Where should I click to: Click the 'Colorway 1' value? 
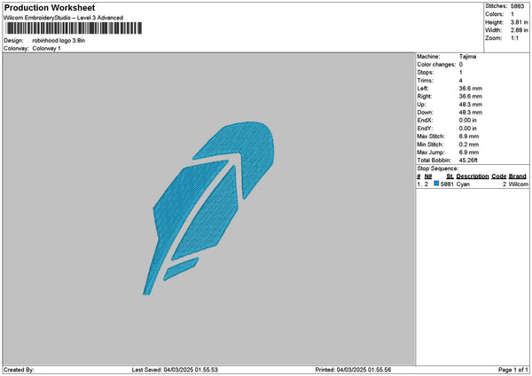click(x=46, y=48)
